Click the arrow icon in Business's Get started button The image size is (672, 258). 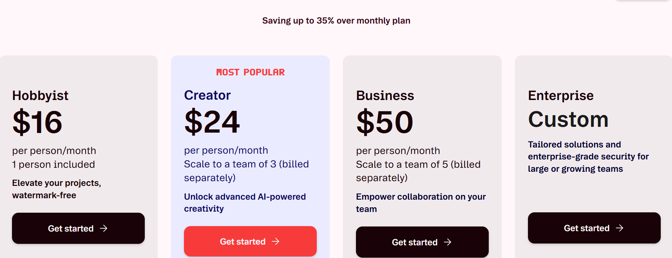tap(448, 242)
